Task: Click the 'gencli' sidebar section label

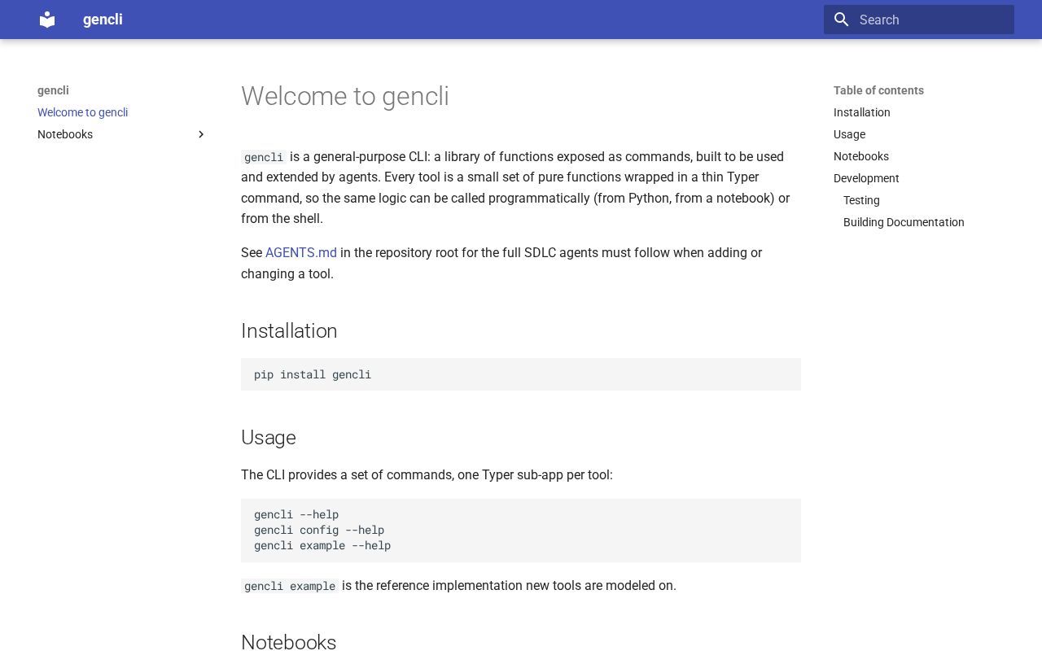Action: tap(53, 90)
